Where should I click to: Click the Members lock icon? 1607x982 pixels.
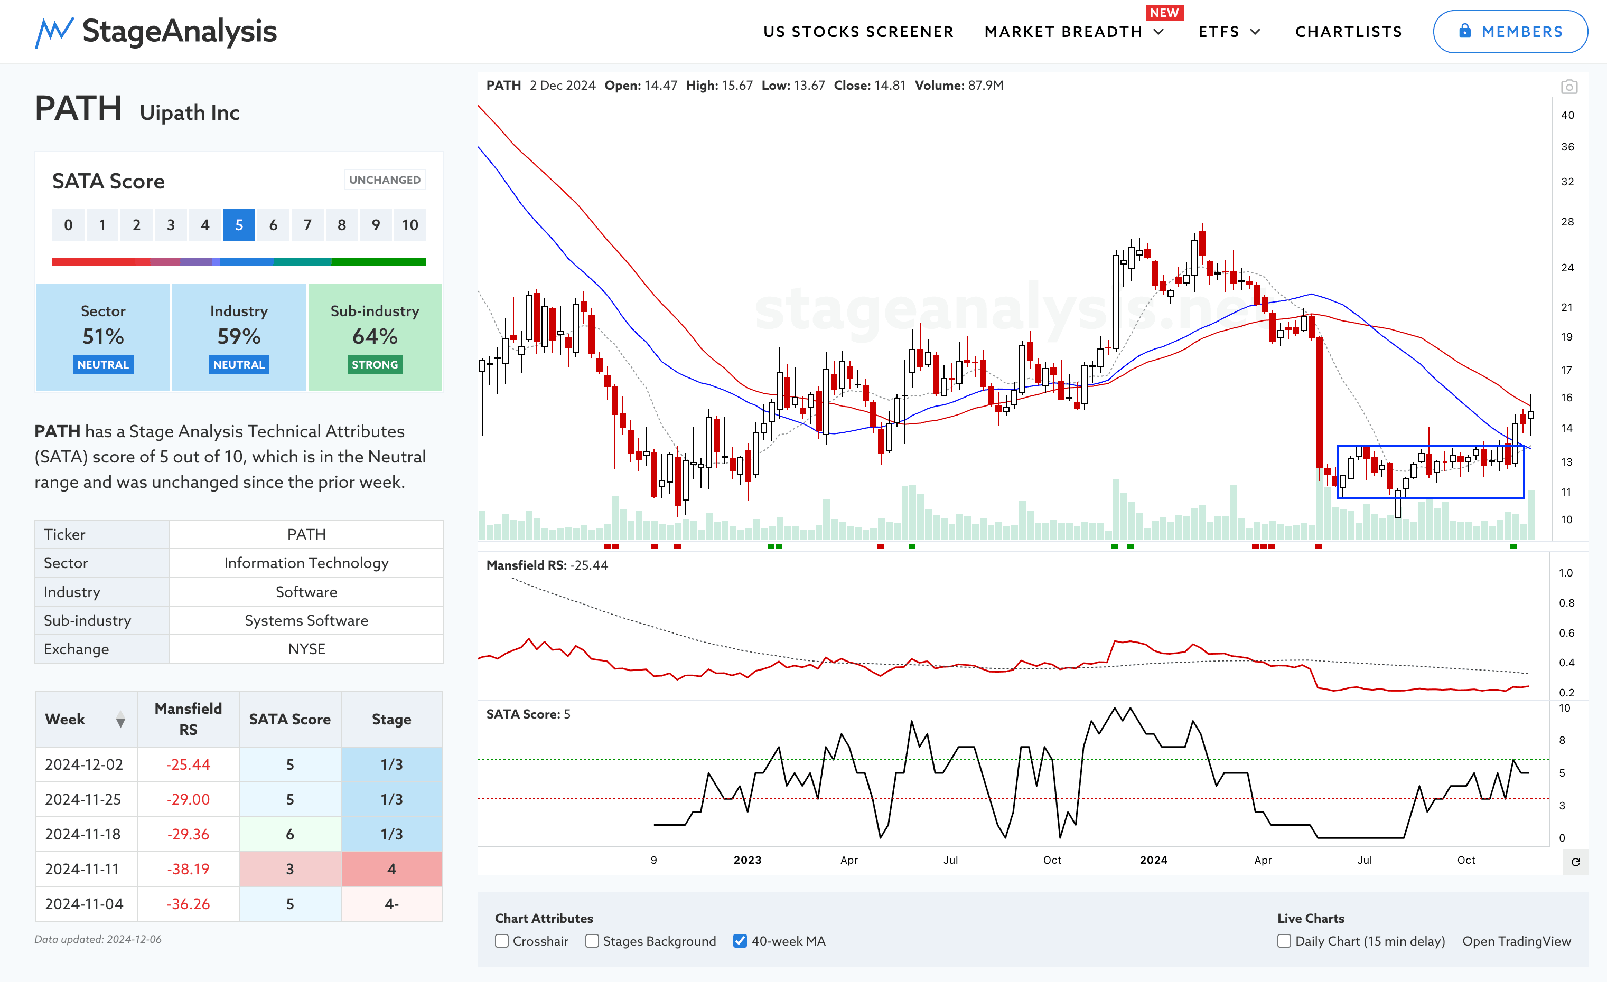coord(1464,31)
